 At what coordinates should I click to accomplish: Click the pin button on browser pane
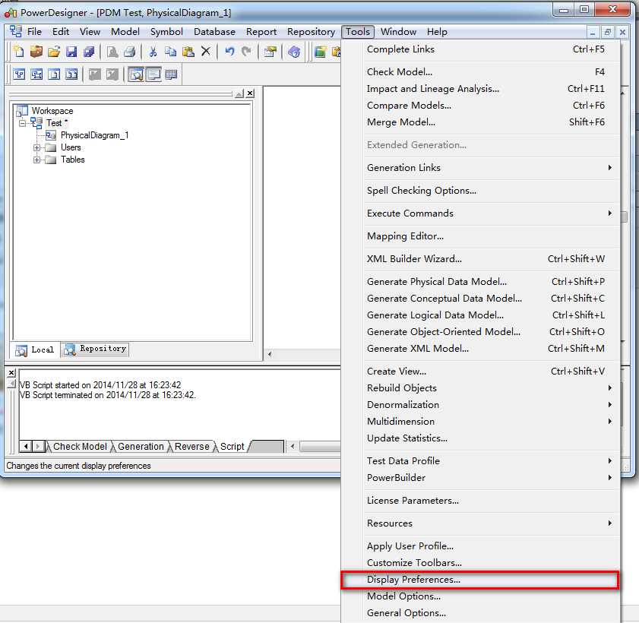(239, 93)
